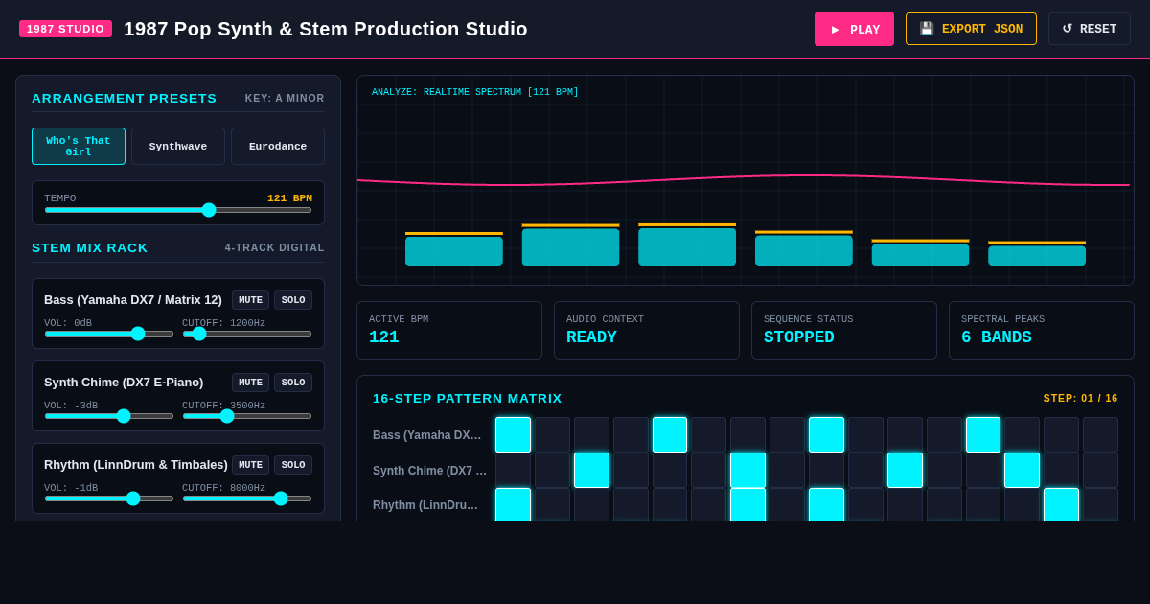Image resolution: width=1150 pixels, height=604 pixels.
Task: Set the Bass CUTOFF 1200Hz slider
Action: [x=247, y=334]
